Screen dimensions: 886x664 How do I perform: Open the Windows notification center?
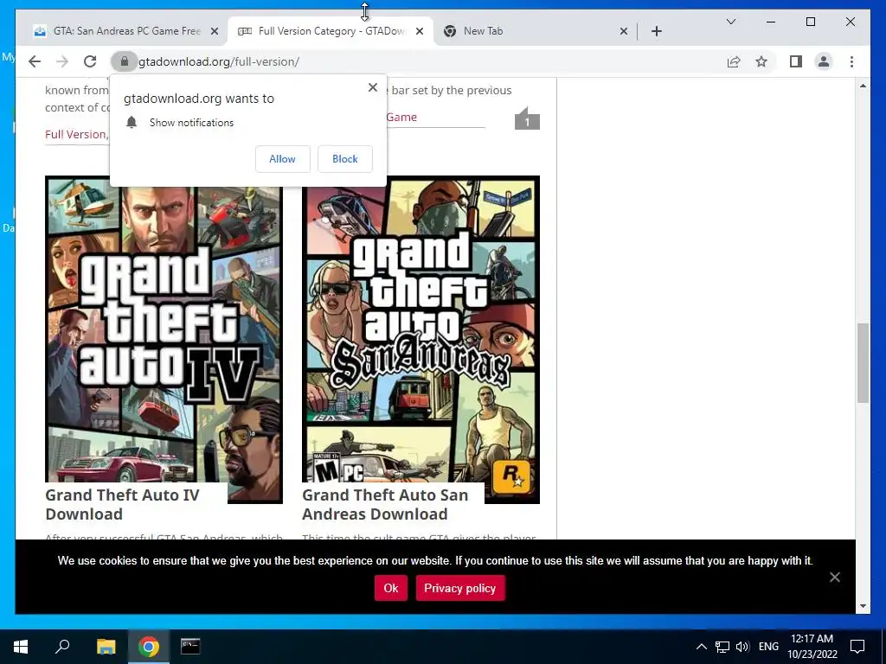(x=857, y=647)
